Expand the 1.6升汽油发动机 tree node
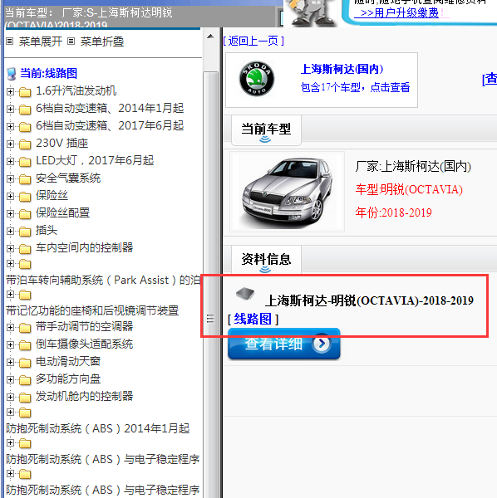 click(x=10, y=92)
